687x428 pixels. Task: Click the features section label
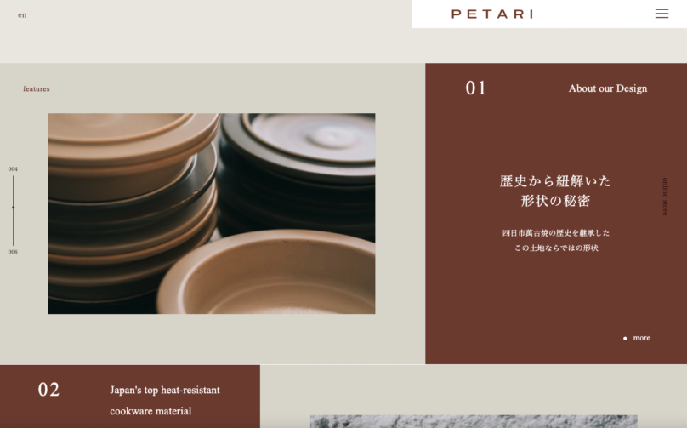pos(37,88)
